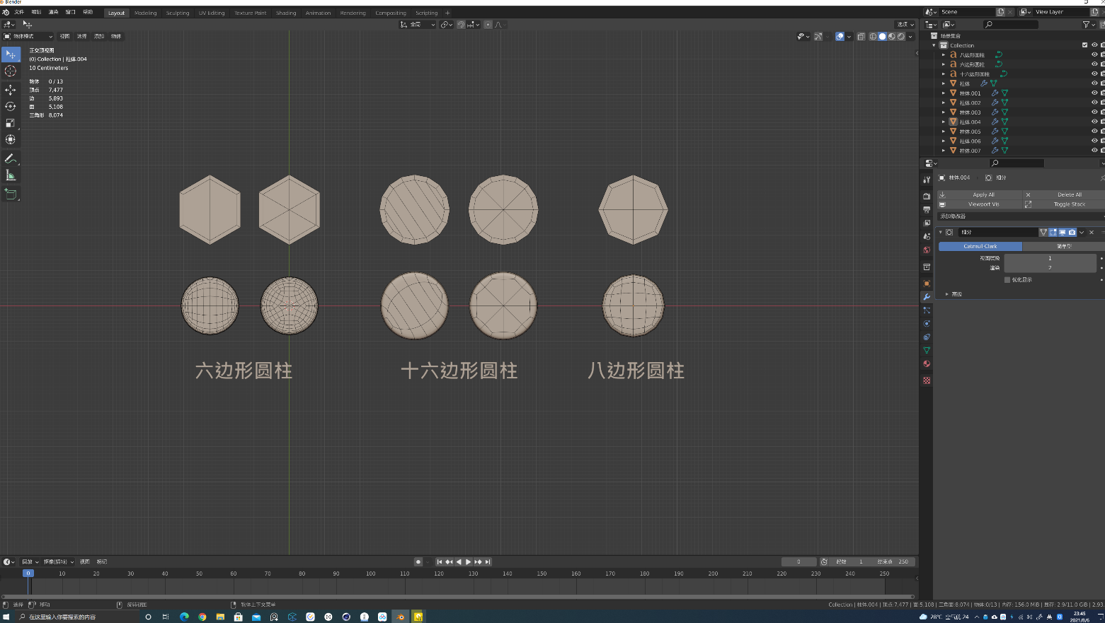Open the 物体模式 object mode dropdown
Screen dimensions: 1105x623
click(x=28, y=36)
